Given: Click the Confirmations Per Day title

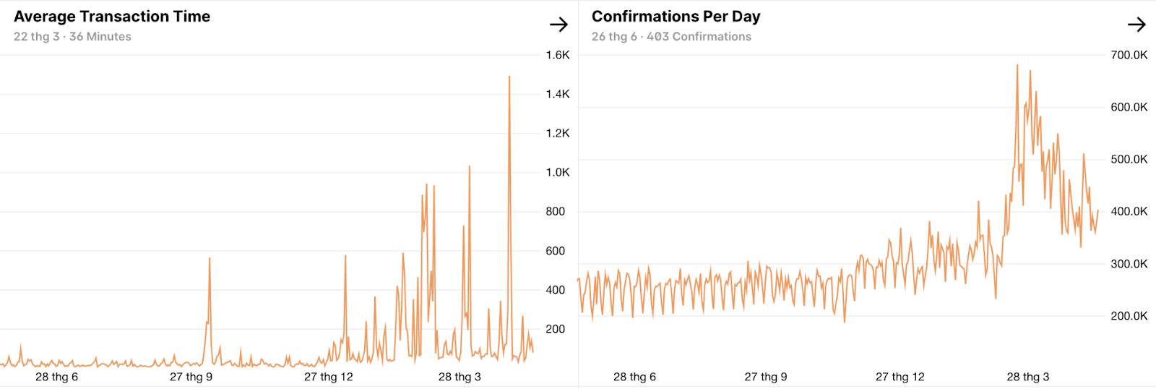Looking at the screenshot, I should pyautogui.click(x=676, y=17).
